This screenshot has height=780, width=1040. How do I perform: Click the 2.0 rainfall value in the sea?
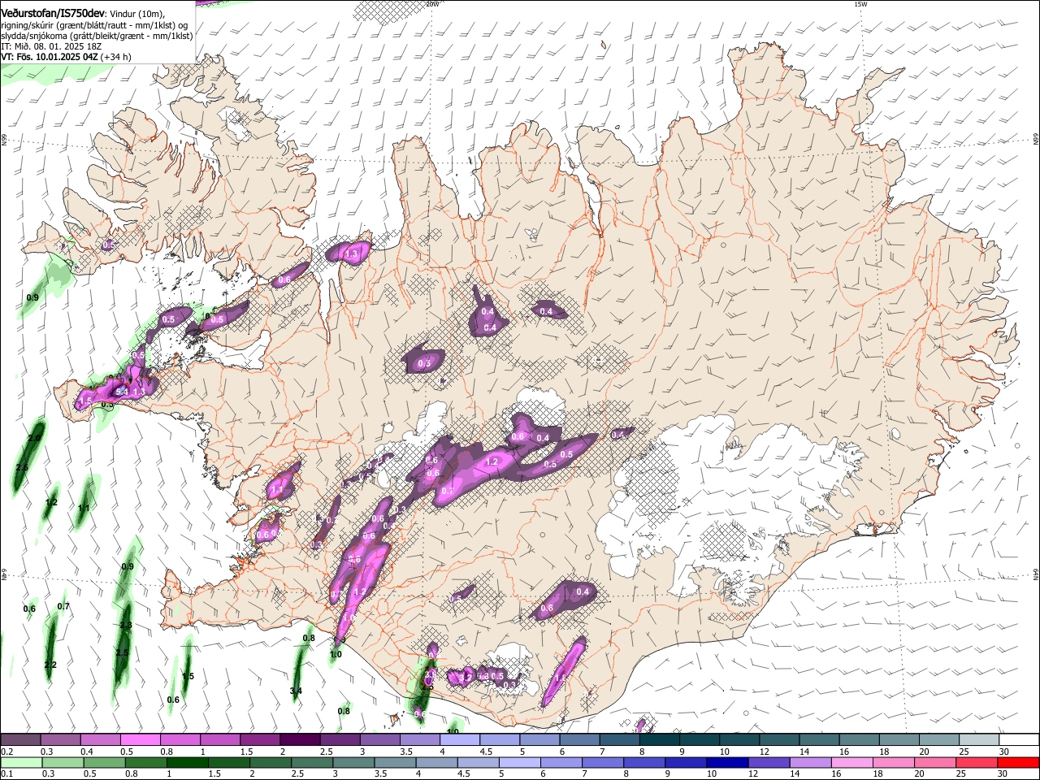point(34,439)
